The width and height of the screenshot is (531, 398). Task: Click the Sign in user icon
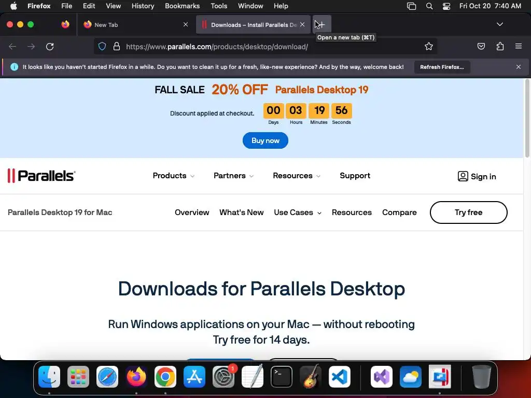(x=463, y=176)
